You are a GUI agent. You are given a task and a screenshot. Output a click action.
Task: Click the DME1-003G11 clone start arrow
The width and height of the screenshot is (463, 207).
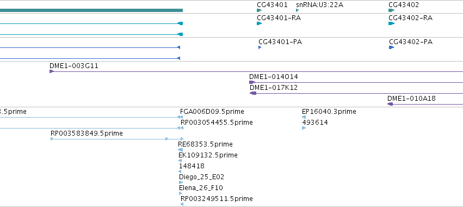click(x=52, y=71)
